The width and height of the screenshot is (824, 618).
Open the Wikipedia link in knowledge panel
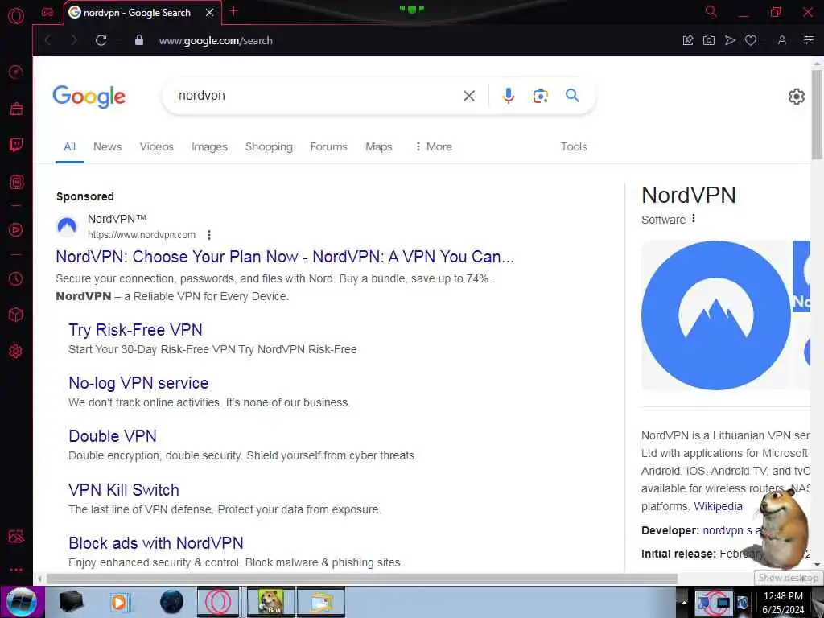(718, 506)
